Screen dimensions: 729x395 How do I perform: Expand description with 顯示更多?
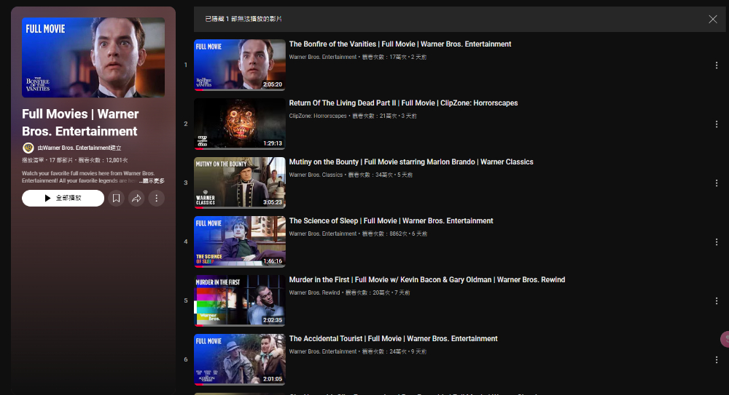point(152,180)
